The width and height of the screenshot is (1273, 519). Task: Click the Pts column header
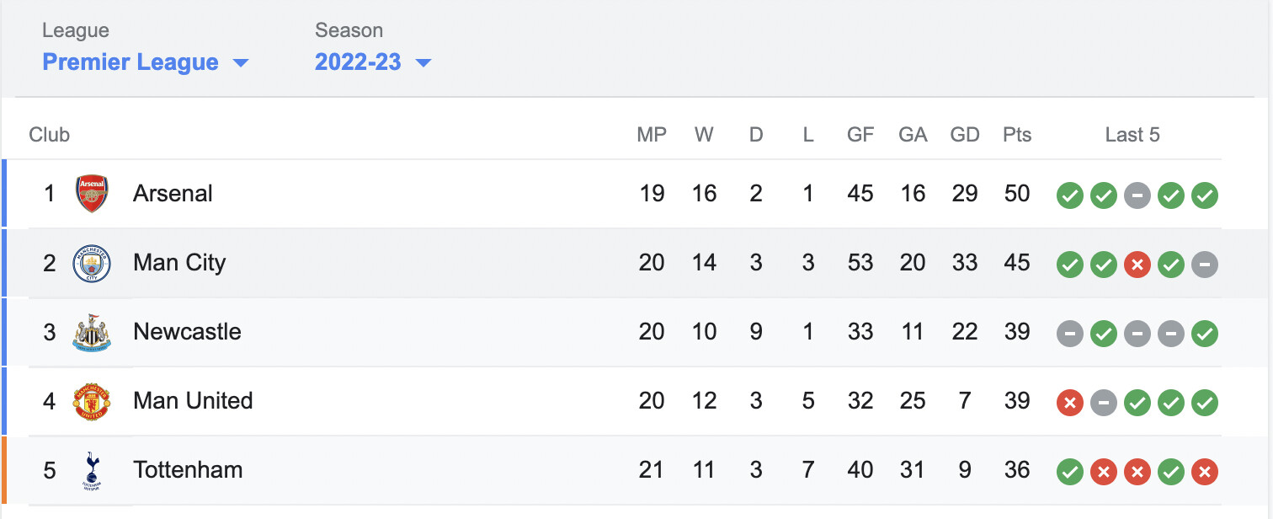tap(1017, 135)
